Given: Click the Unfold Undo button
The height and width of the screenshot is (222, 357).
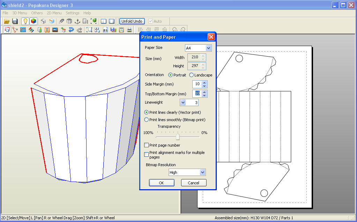Looking at the screenshot, I should (x=132, y=21).
